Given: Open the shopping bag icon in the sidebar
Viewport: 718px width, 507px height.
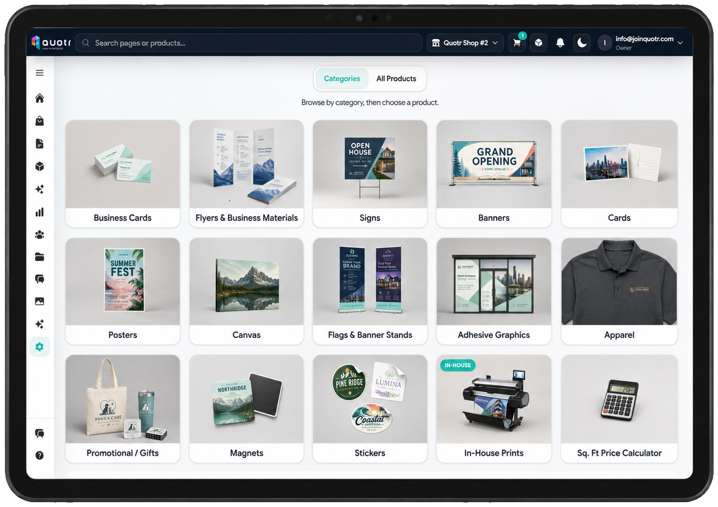Looking at the screenshot, I should point(39,121).
